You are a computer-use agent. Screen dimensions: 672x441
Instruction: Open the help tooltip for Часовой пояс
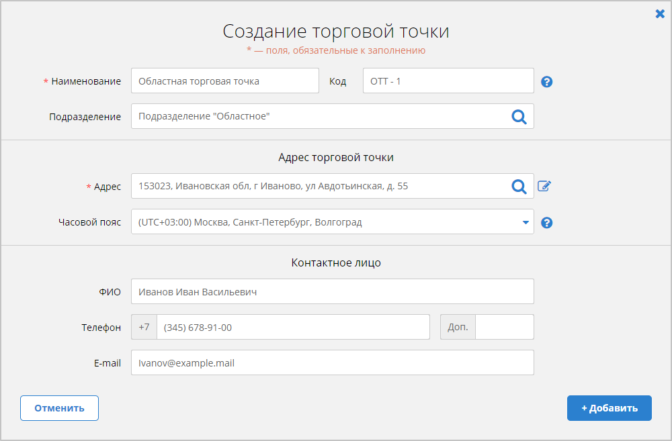click(x=546, y=223)
